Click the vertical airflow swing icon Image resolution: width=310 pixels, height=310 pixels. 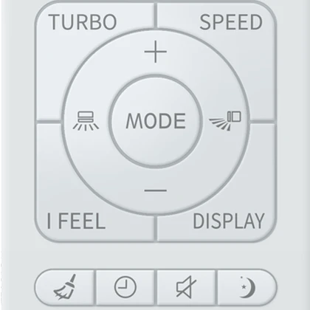pos(86,120)
